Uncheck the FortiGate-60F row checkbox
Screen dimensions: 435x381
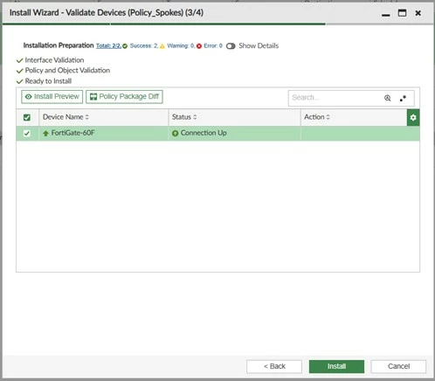(x=27, y=134)
